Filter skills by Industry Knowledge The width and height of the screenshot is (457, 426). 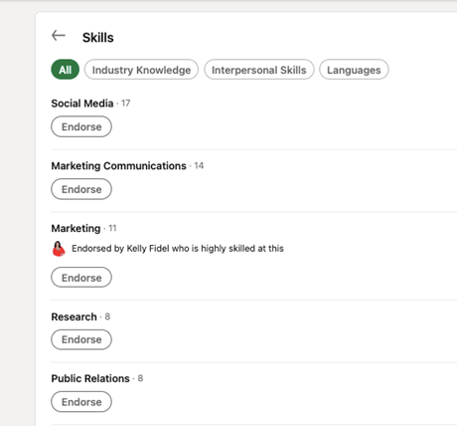point(141,70)
